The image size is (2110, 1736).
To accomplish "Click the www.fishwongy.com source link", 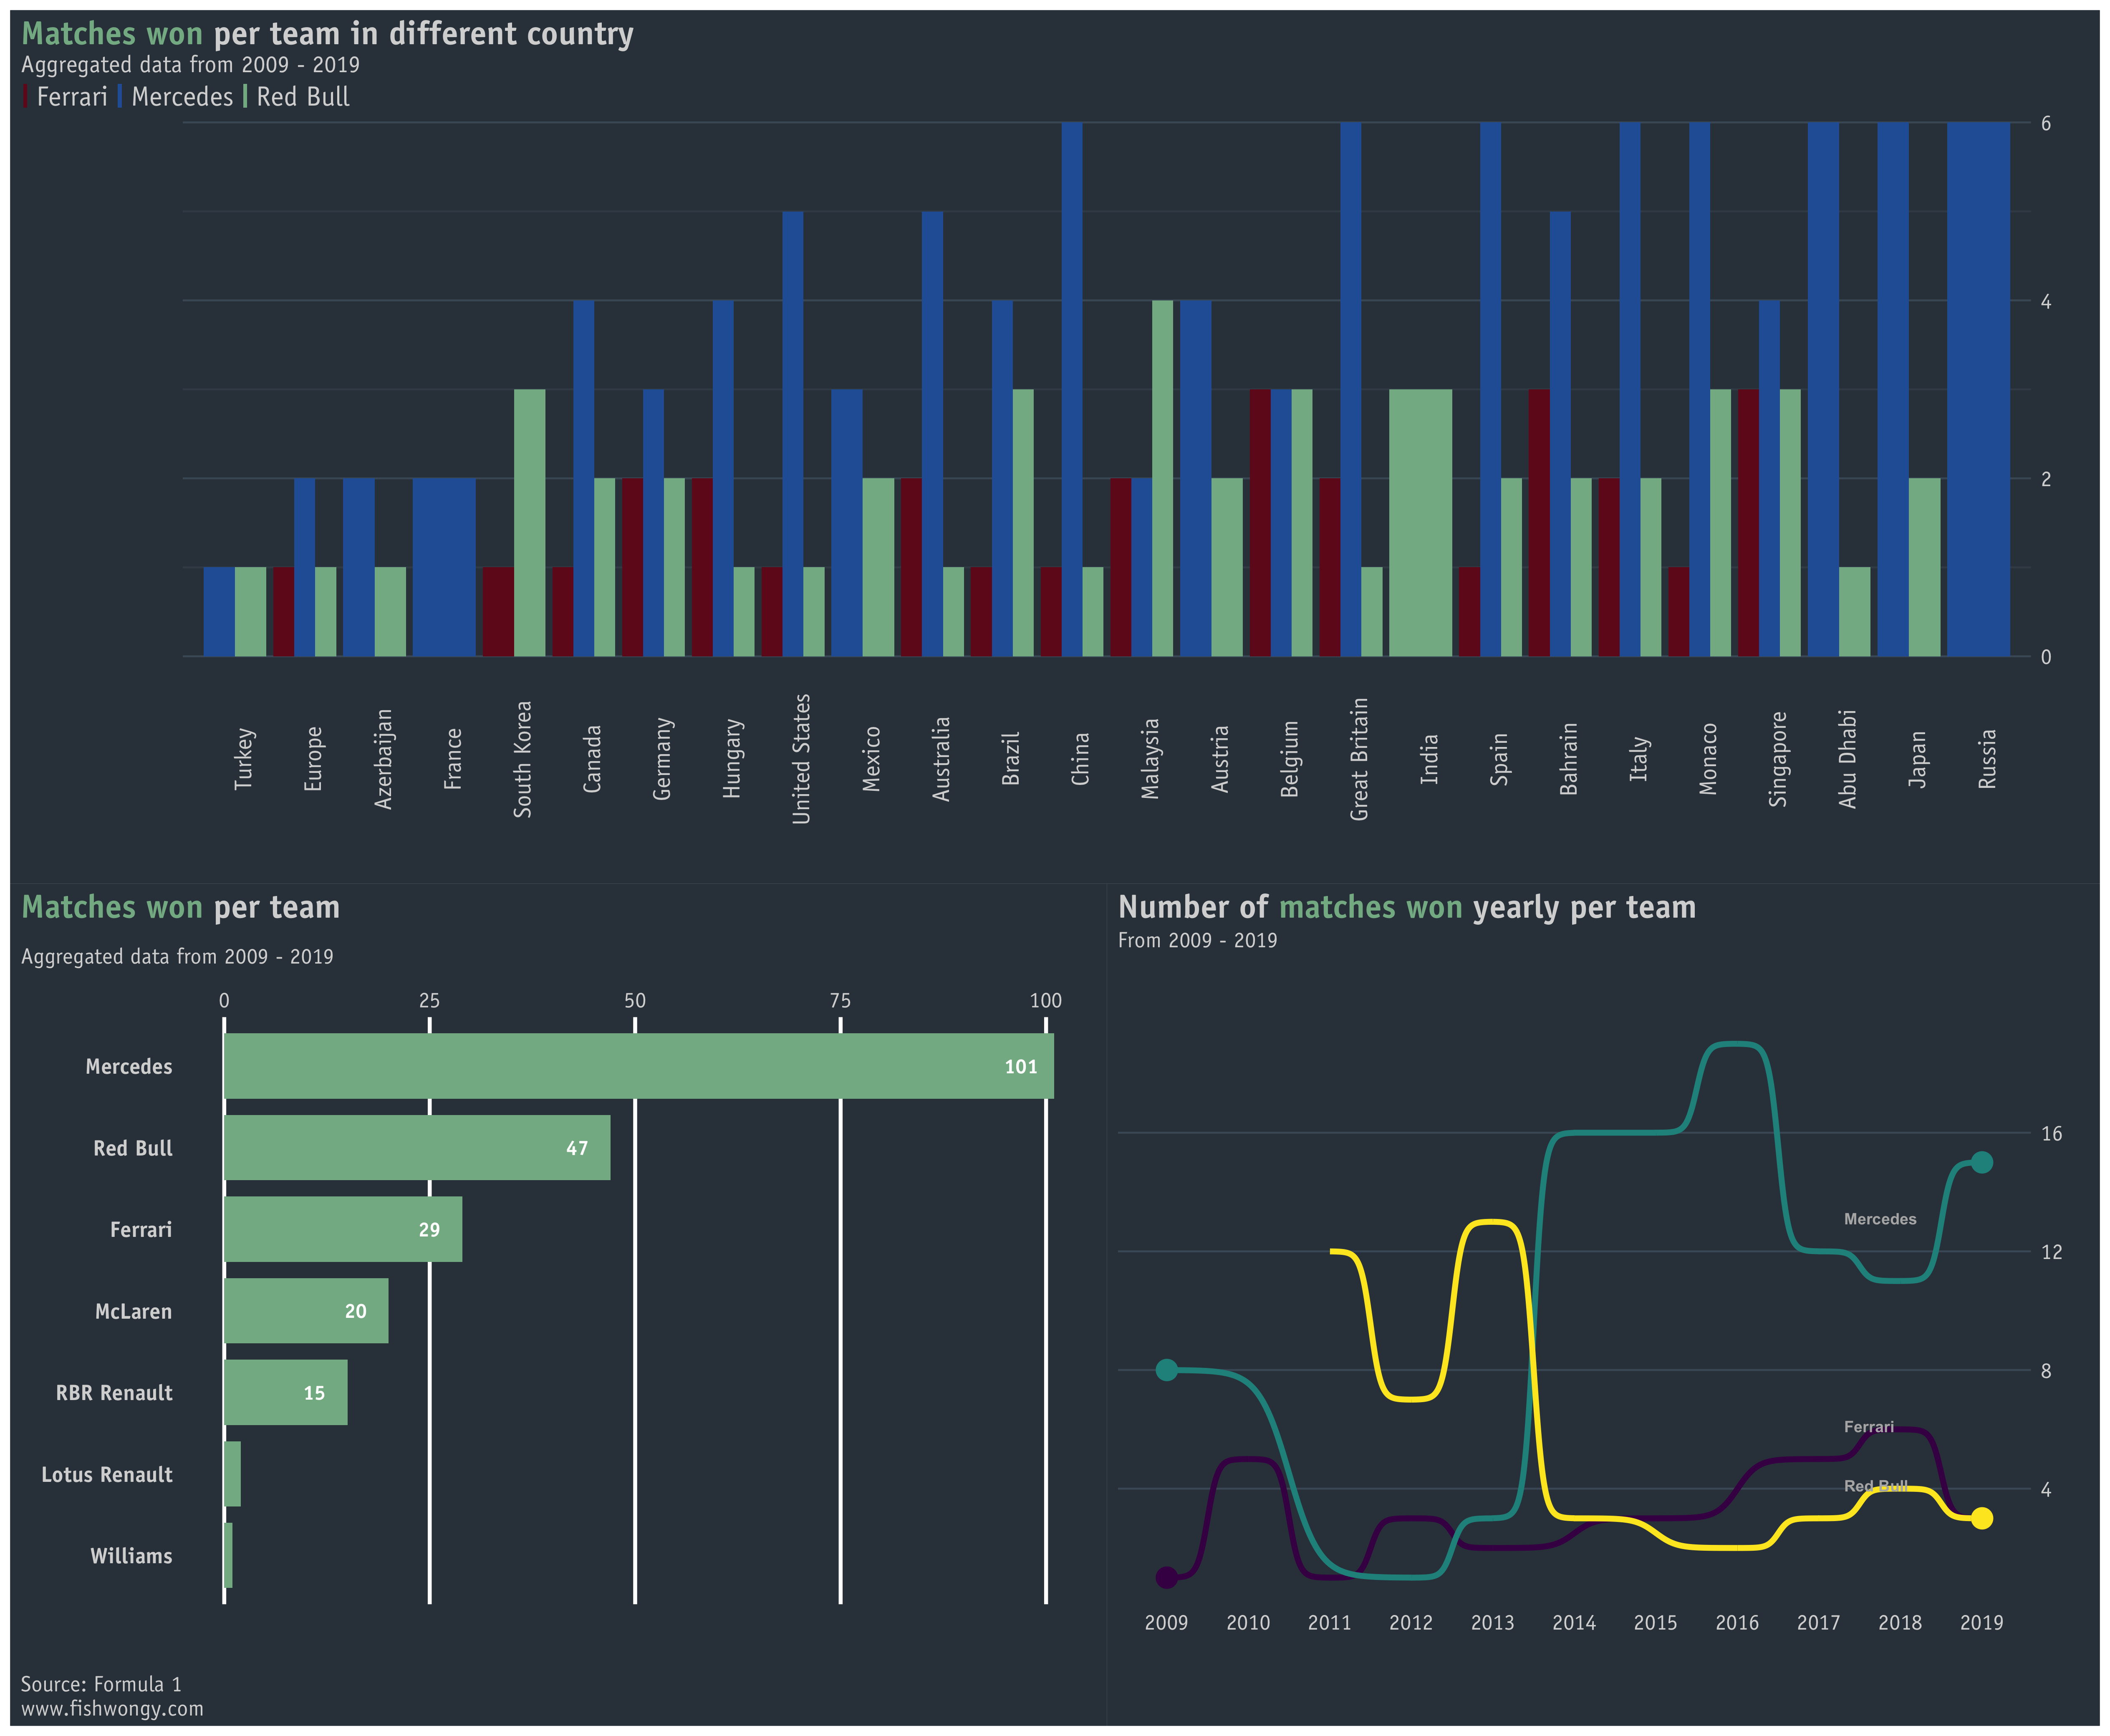I will pos(112,1708).
